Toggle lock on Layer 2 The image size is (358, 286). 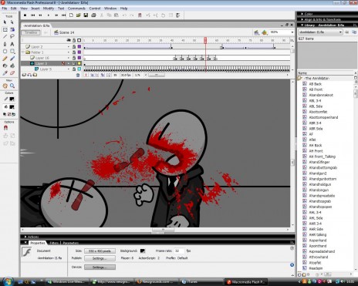74,47
